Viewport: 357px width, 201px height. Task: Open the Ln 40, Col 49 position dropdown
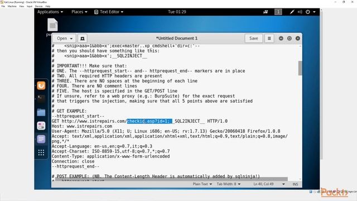tap(269, 184)
